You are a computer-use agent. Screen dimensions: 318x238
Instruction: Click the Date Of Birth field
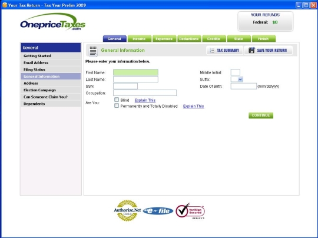pos(244,86)
